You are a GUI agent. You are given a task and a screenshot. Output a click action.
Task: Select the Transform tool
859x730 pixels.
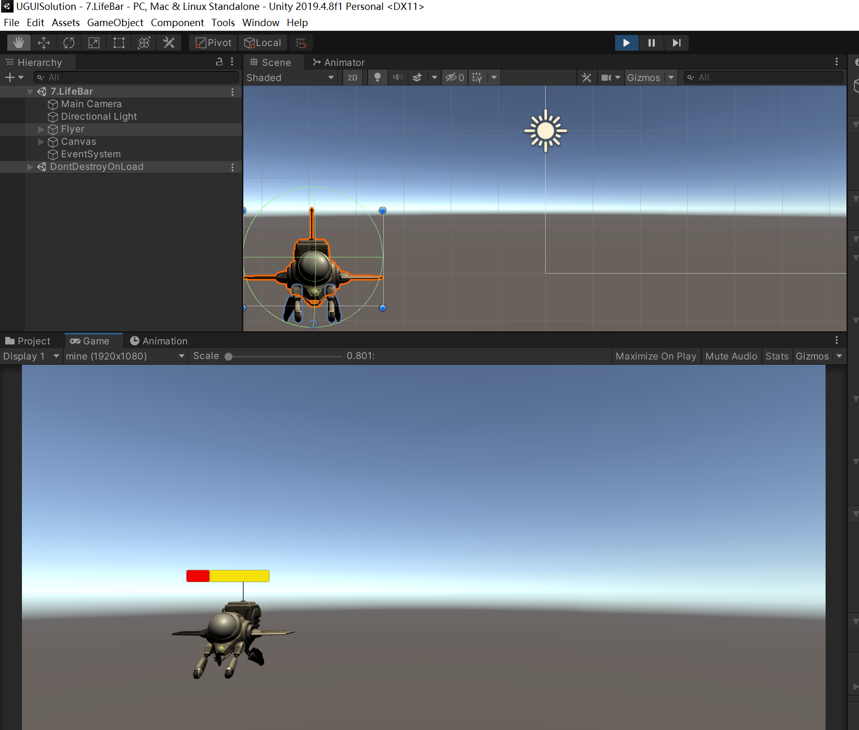coord(144,43)
